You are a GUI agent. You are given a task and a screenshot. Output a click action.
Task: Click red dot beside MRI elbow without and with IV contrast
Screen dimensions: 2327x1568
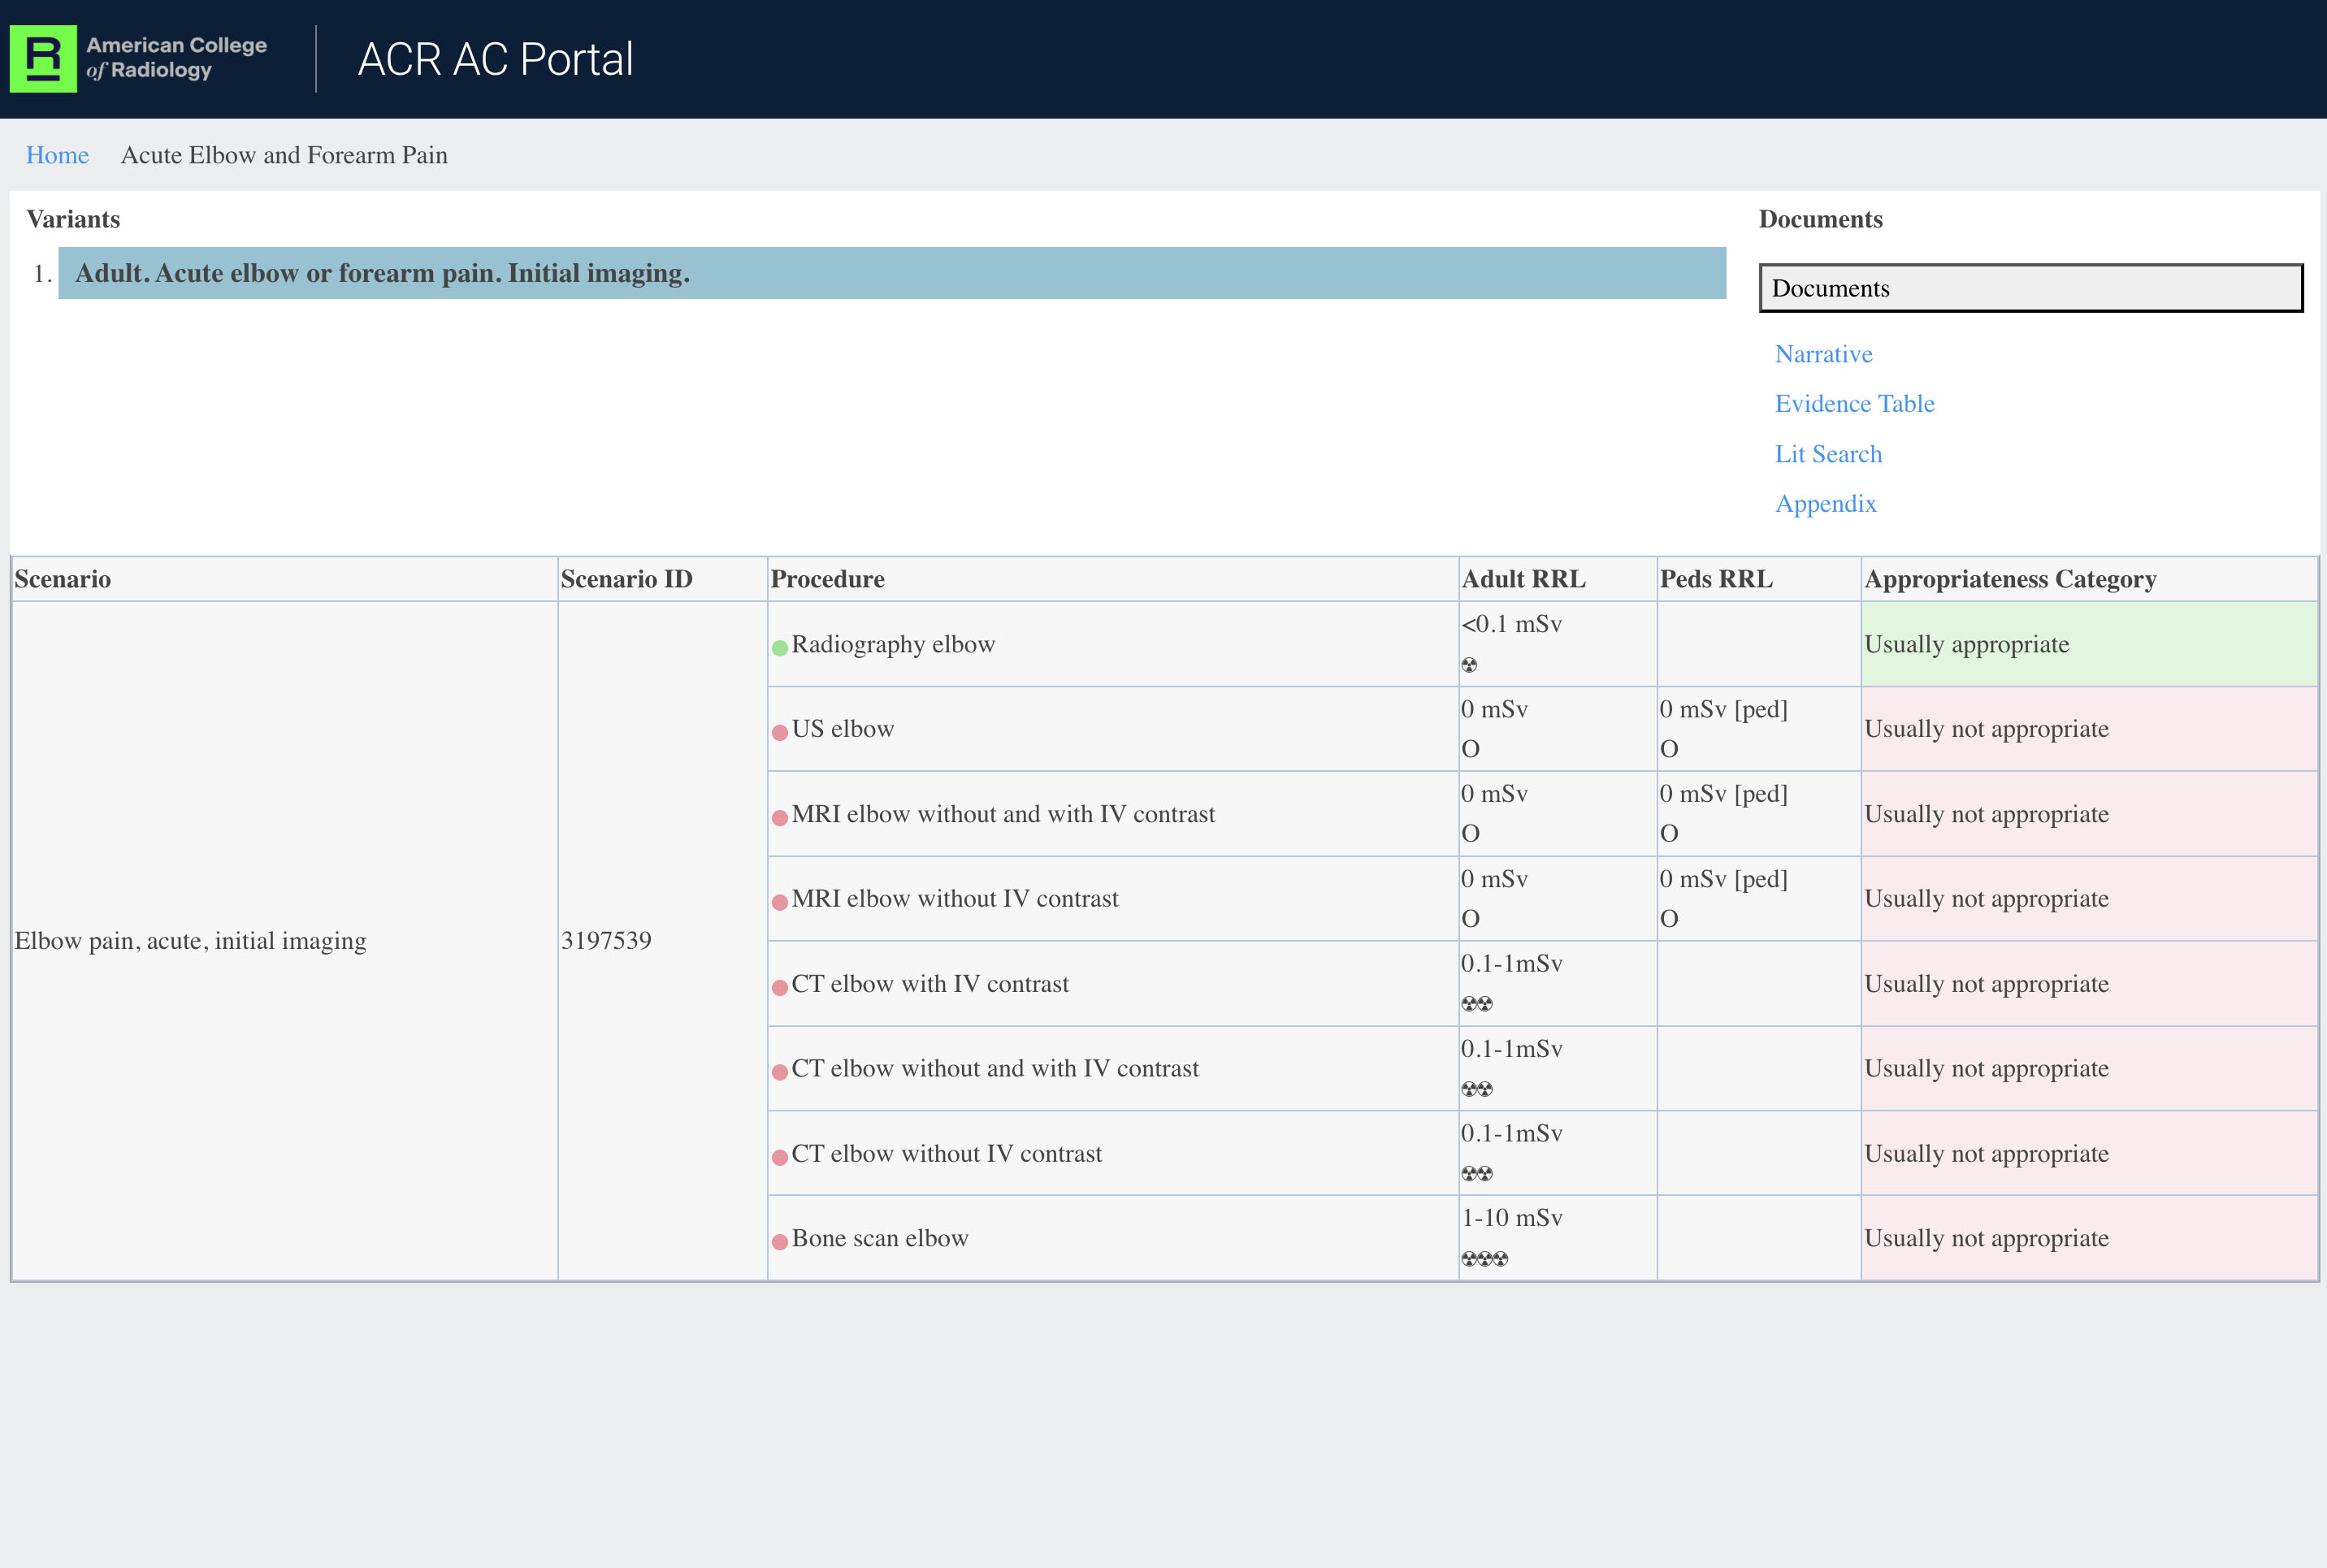tap(780, 818)
